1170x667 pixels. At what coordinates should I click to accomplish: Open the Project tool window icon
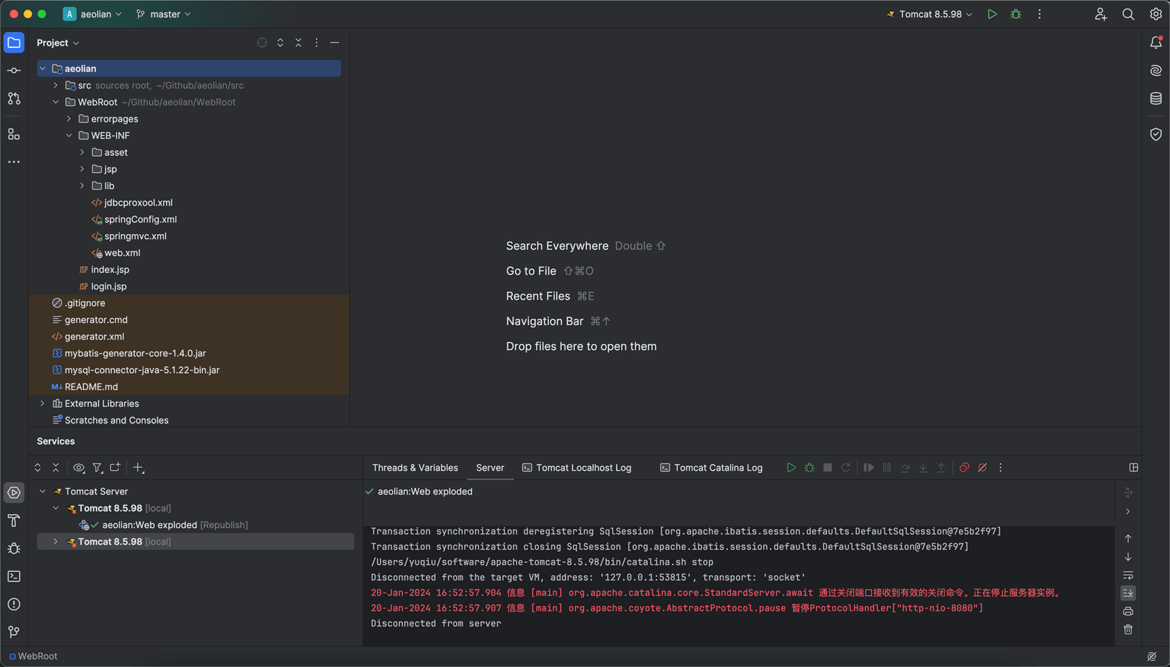tap(14, 42)
